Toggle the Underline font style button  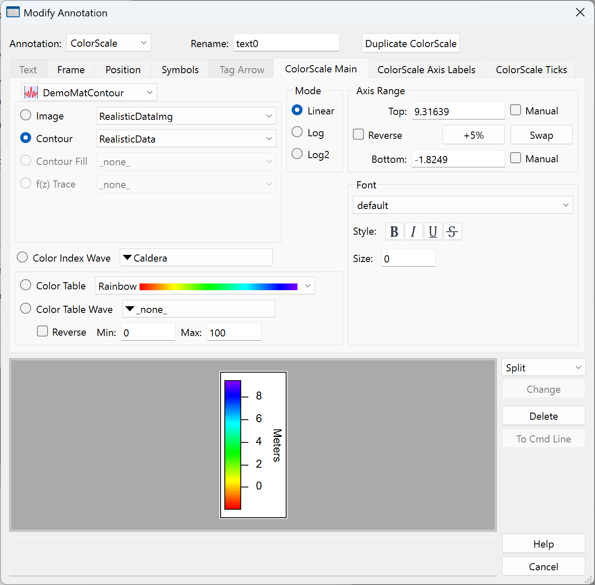click(433, 232)
